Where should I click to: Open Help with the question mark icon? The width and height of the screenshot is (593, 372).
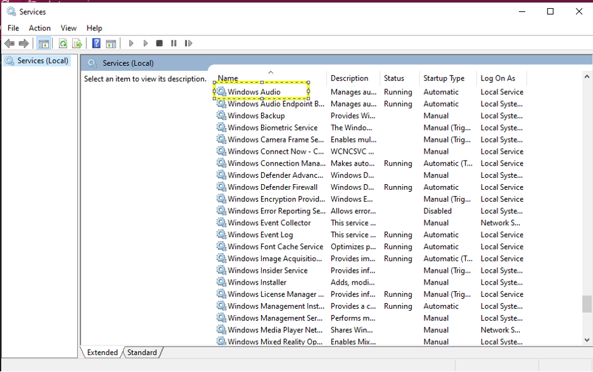[96, 44]
